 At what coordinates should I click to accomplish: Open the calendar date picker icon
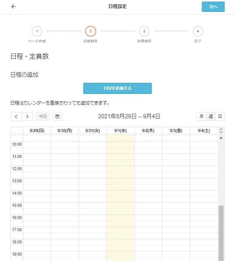(x=57, y=117)
